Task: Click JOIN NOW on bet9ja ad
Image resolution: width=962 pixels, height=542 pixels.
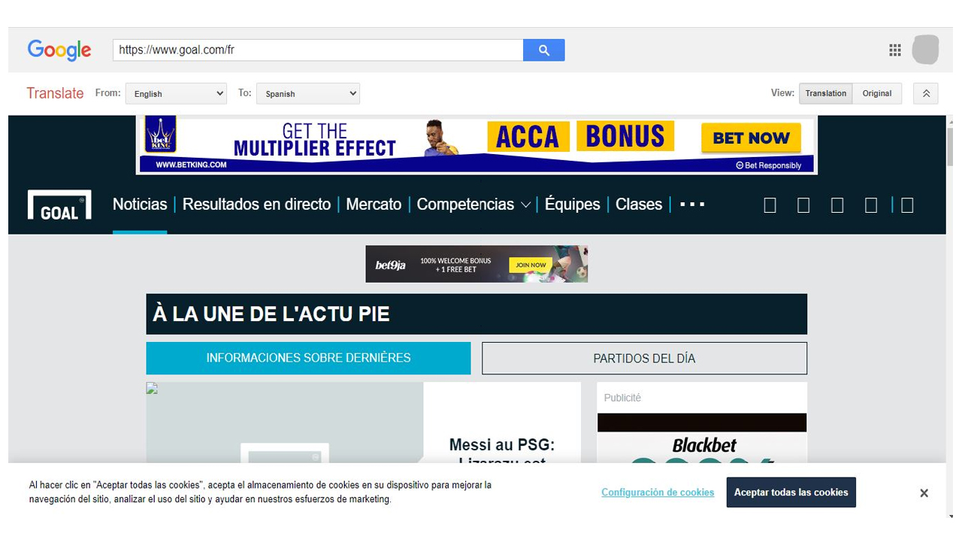Action: tap(531, 265)
